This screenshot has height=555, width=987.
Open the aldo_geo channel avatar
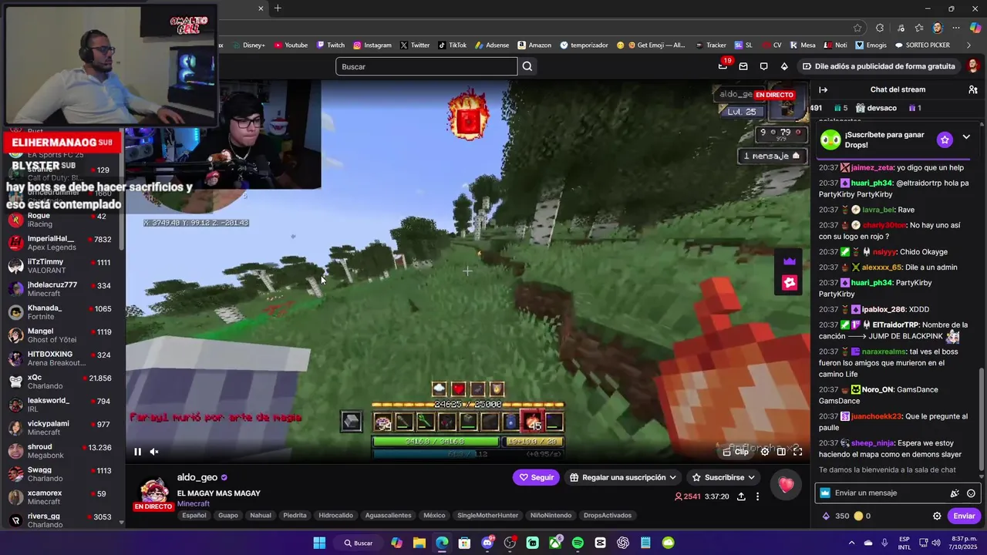coord(153,490)
